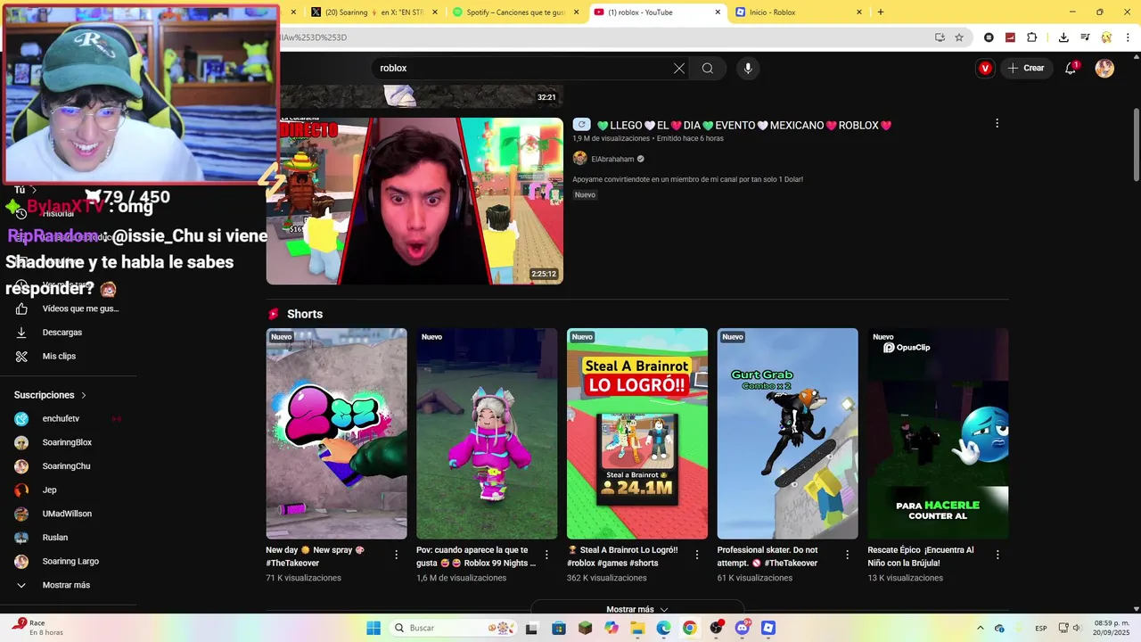Viewport: 1141px width, 642px height.
Task: Open Chrome downloads icon
Action: [1063, 37]
